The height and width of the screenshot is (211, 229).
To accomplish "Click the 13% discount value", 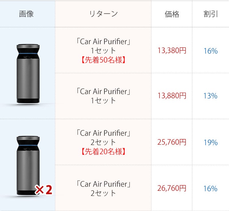I will (x=210, y=96).
